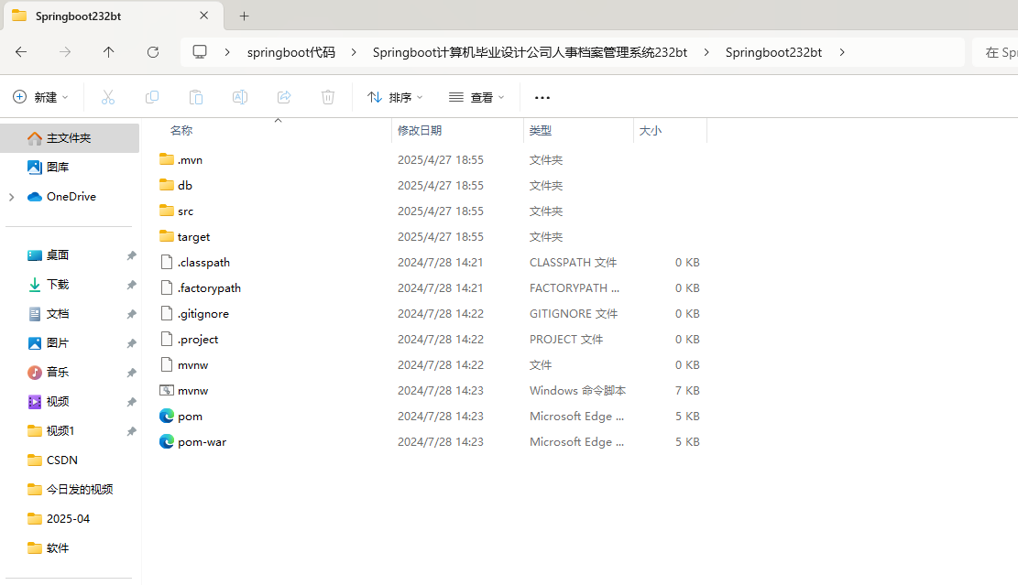1018x585 pixels.
Task: Open a new tab with plus button
Action: 244,16
